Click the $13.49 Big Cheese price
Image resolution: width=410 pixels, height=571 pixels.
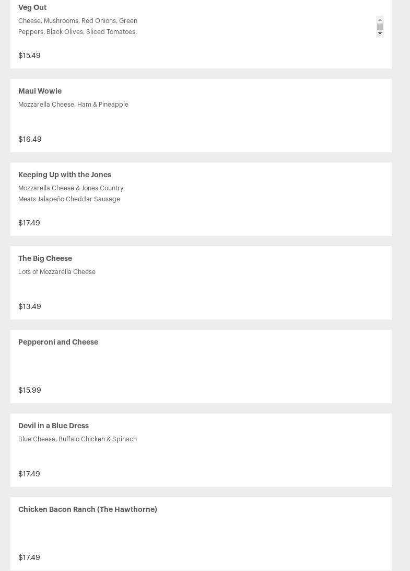click(30, 306)
